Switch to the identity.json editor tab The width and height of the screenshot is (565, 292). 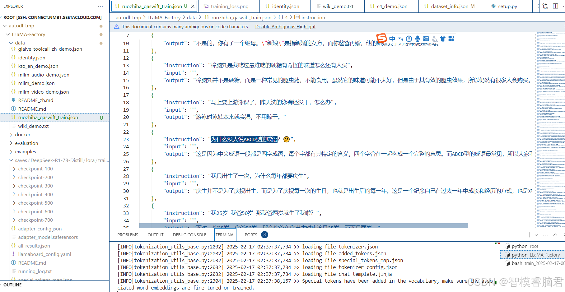point(285,6)
